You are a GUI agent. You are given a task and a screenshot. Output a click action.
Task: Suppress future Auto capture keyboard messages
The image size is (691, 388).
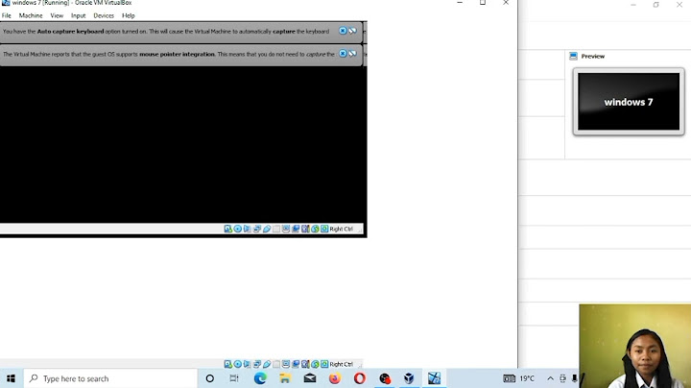(352, 31)
